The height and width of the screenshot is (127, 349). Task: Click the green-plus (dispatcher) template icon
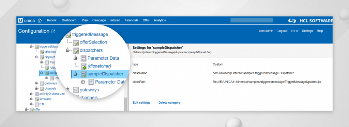click(x=84, y=66)
